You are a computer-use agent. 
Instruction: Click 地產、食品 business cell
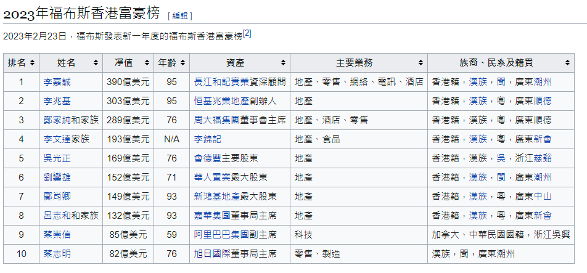[359, 139]
